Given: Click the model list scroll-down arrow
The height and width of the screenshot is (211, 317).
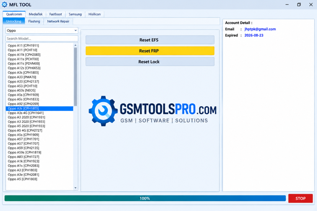Looking at the screenshot, I should (x=76, y=188).
